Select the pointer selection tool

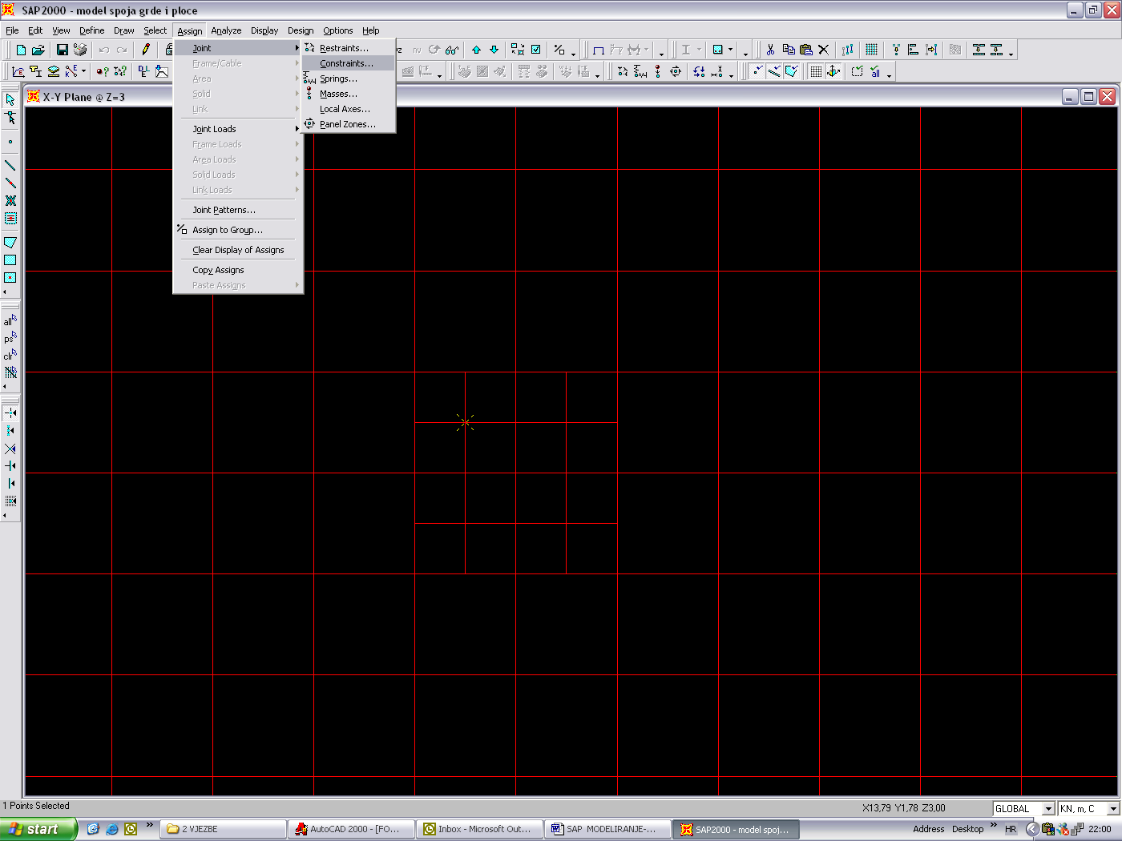tap(10, 100)
